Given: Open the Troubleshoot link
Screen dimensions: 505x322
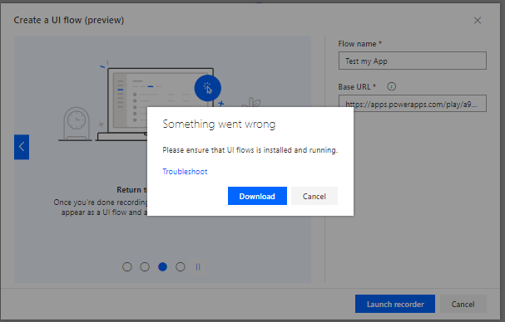Looking at the screenshot, I should [x=185, y=172].
